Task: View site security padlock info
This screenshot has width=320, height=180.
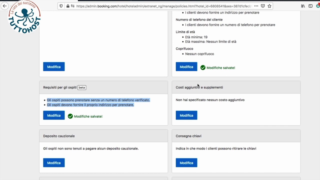Action: [68, 6]
